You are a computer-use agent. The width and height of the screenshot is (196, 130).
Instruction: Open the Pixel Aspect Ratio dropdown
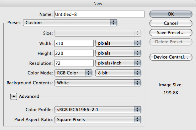pyautogui.click(x=98, y=119)
